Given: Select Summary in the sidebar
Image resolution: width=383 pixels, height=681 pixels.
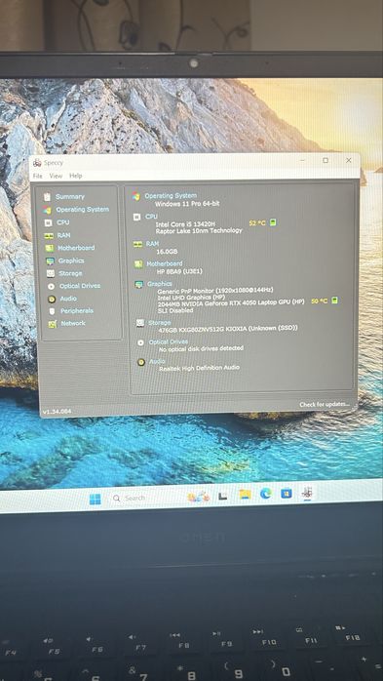Looking at the screenshot, I should tap(70, 197).
